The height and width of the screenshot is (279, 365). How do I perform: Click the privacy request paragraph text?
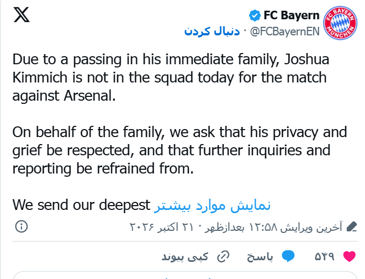(x=179, y=150)
